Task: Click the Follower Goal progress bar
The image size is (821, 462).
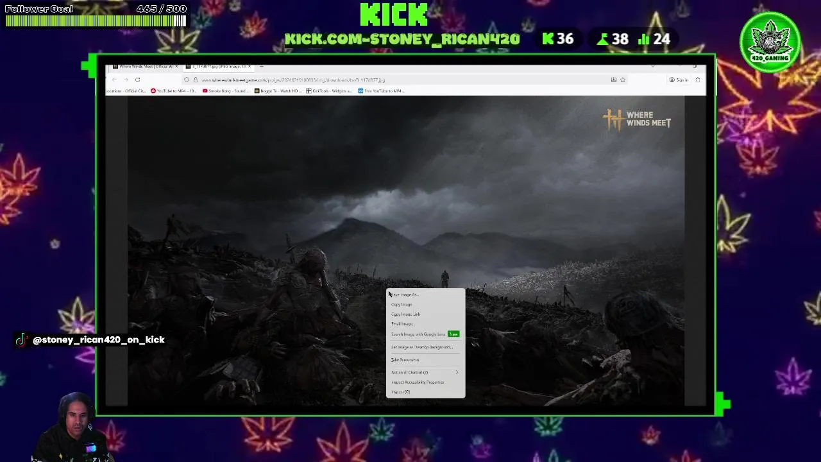Action: [96, 21]
